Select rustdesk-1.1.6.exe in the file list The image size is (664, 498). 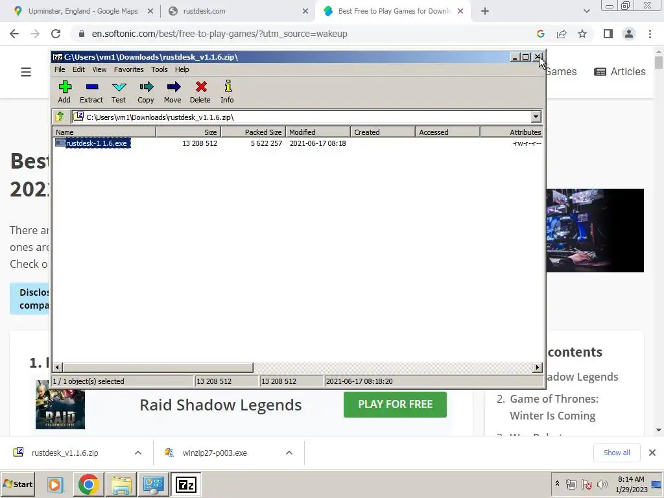coord(96,143)
